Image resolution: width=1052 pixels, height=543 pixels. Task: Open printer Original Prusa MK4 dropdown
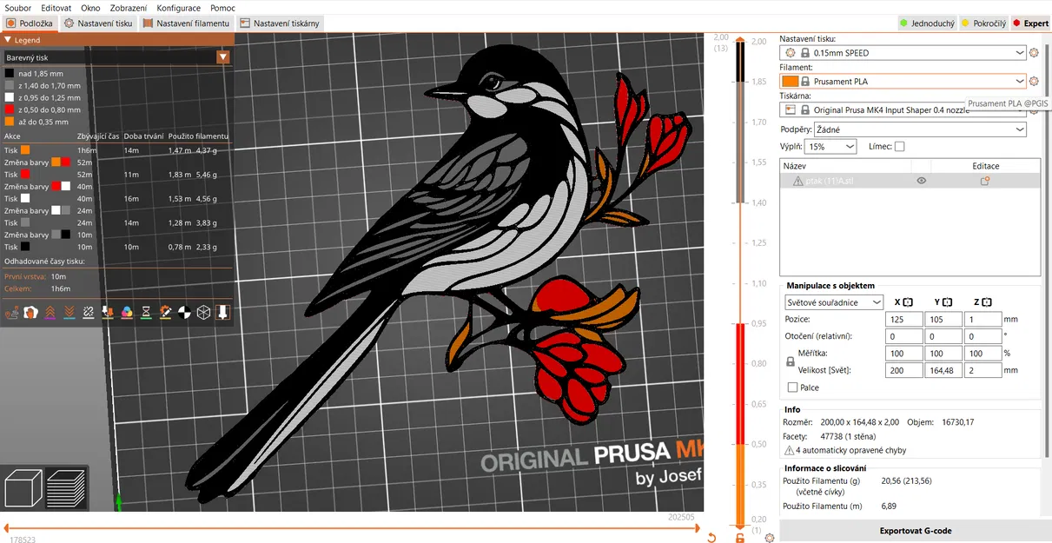tap(903, 110)
